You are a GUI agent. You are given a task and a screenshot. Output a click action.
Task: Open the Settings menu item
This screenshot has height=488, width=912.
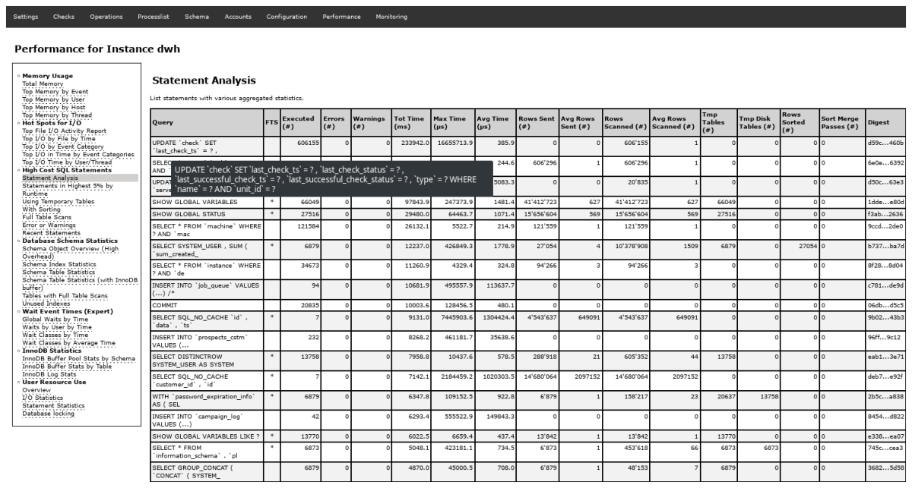pos(25,17)
